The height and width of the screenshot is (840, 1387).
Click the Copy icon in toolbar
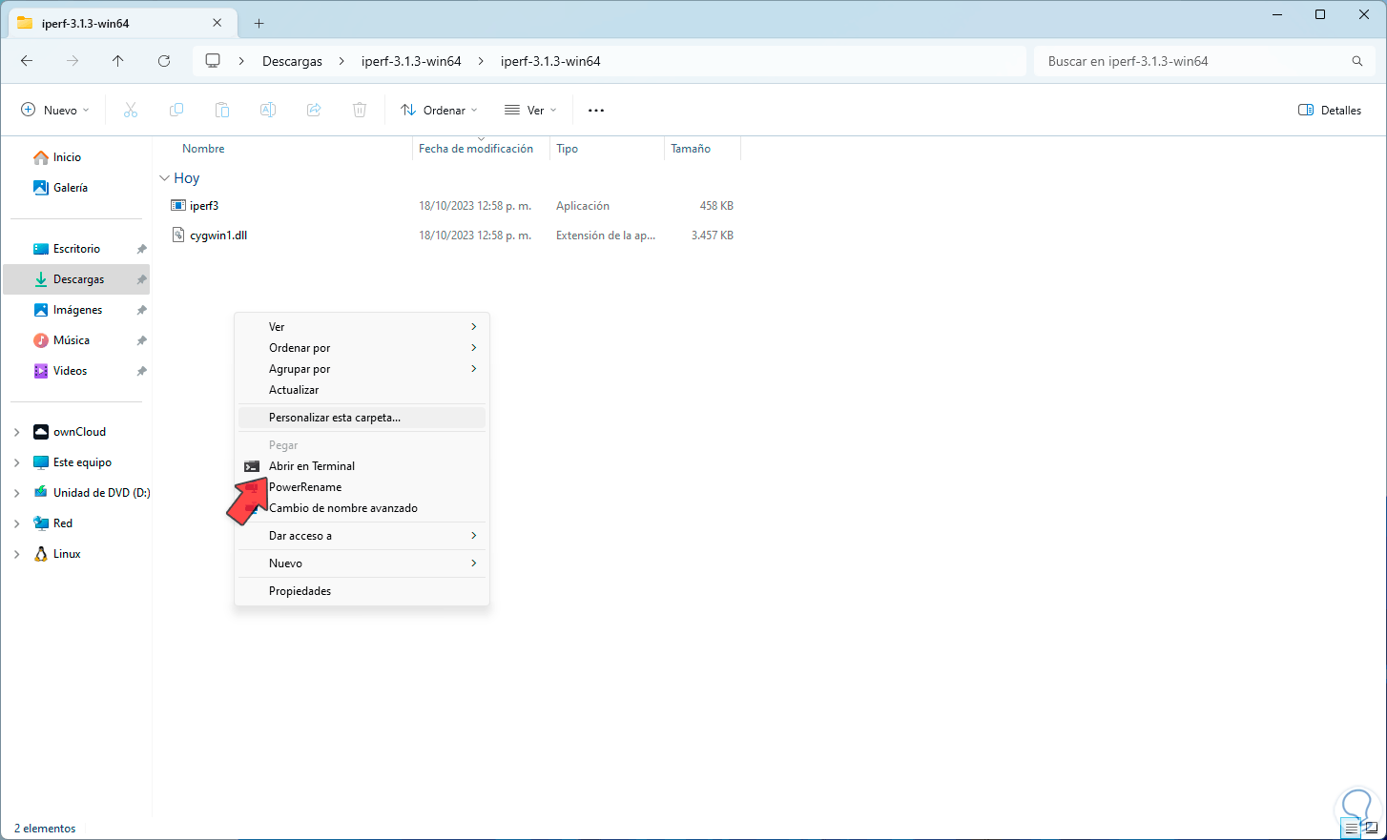(x=176, y=111)
